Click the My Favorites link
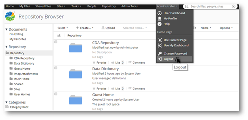248x120 pixels. pyautogui.click(x=18, y=39)
